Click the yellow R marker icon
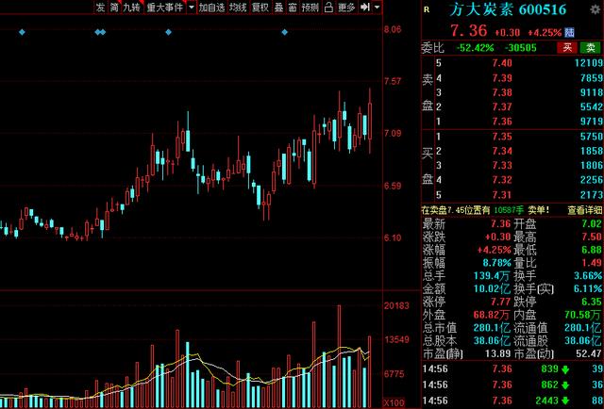 427,9
